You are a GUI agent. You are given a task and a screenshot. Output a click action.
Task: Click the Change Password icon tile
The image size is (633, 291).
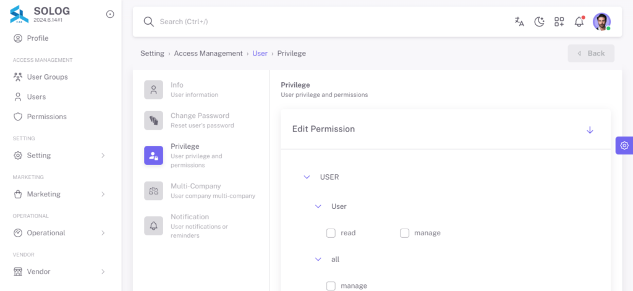(x=154, y=120)
